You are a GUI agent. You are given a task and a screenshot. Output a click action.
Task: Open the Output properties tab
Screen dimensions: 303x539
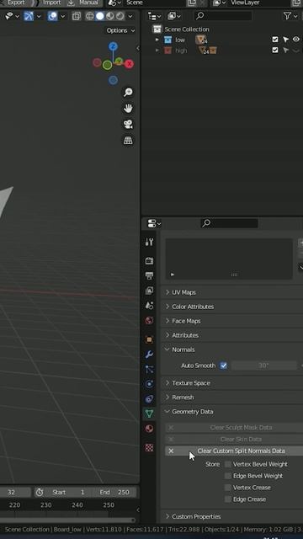pos(149,275)
